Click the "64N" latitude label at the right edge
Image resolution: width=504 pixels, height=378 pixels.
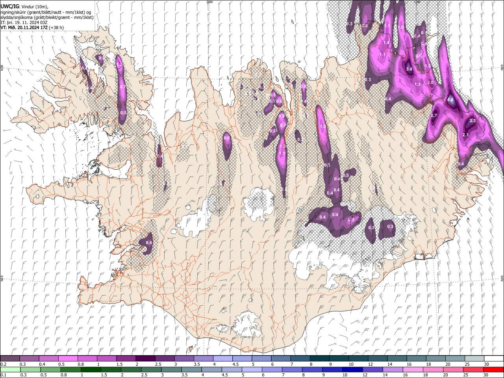tap(502, 278)
